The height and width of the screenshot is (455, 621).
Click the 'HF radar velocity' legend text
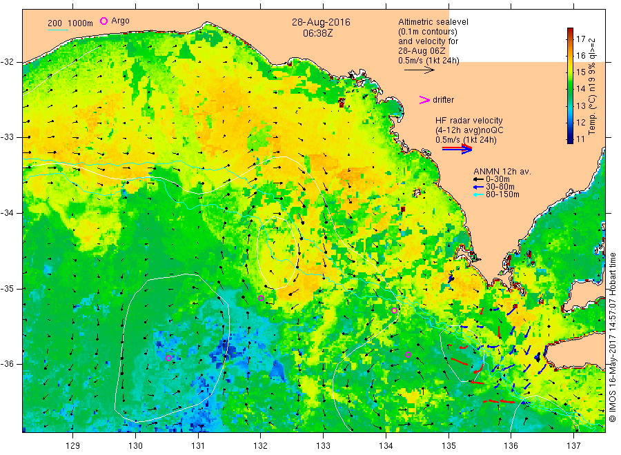point(469,120)
